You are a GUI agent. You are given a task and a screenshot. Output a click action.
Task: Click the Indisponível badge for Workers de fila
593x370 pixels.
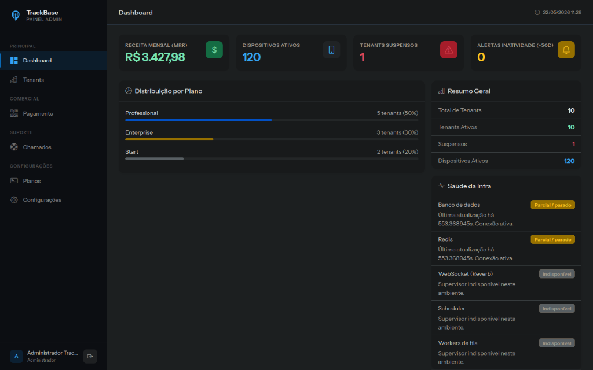click(557, 343)
